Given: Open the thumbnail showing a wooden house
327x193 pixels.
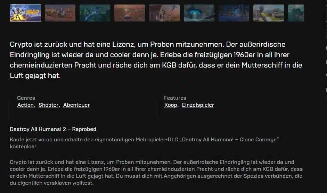Looking at the screenshot, I should tap(164, 13).
